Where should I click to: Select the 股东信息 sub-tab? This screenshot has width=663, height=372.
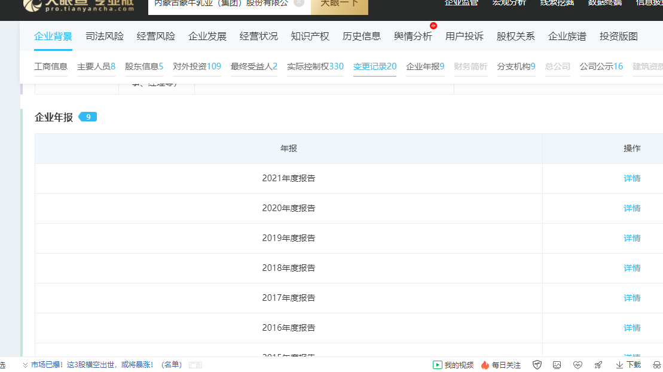(x=143, y=66)
